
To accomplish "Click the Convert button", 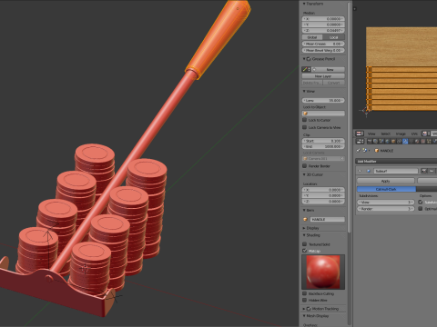I will pos(334,83).
